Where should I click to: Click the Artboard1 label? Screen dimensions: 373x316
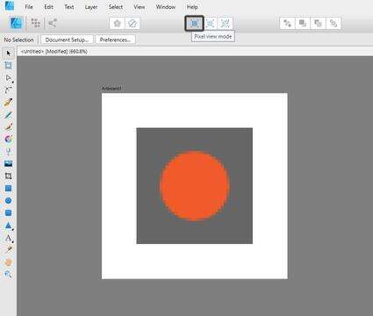click(x=111, y=89)
